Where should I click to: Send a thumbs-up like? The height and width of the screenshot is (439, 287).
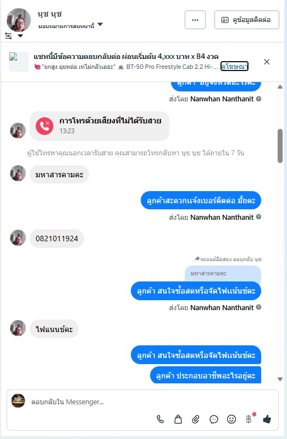(x=267, y=419)
